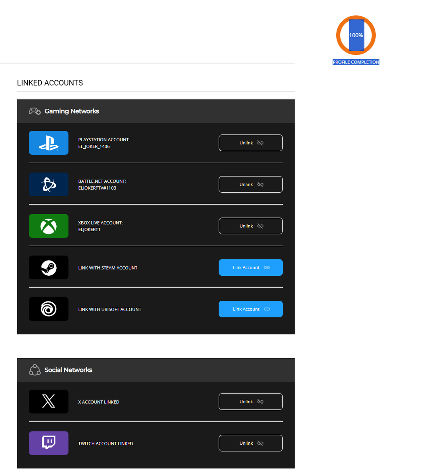Unlink the Twitch account
Image resolution: width=426 pixels, height=476 pixels.
251,443
